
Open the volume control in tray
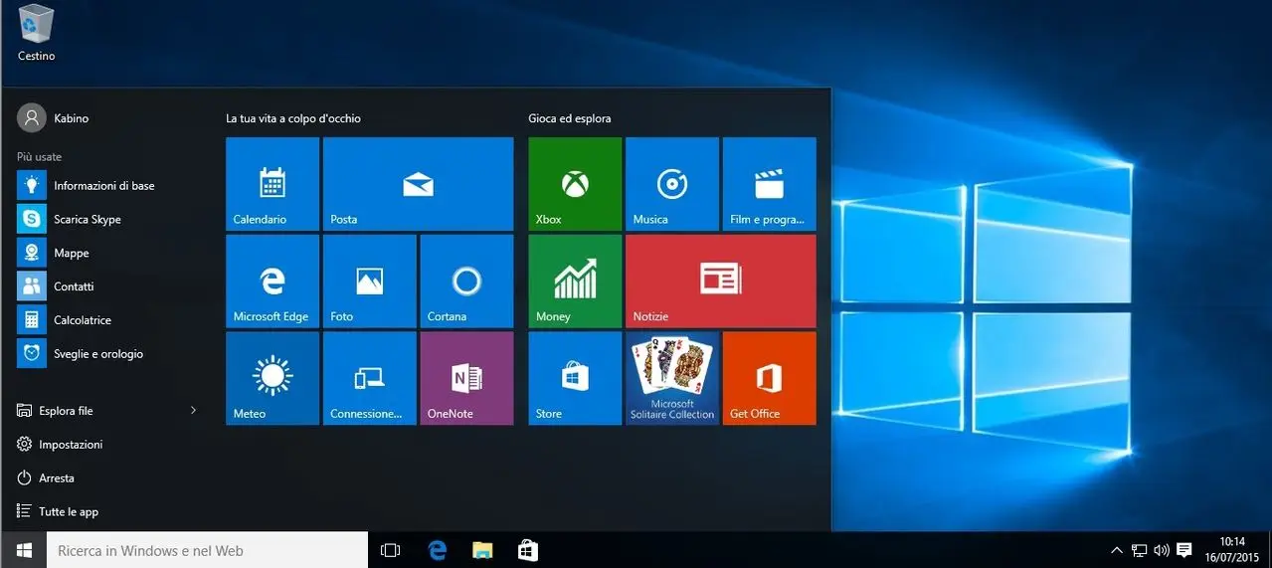tap(1162, 550)
